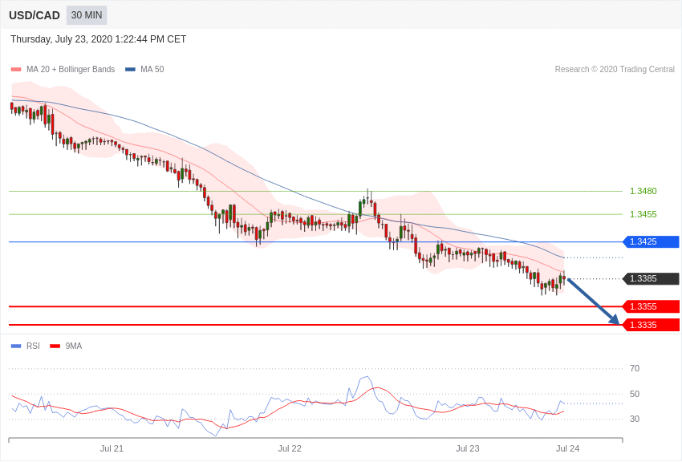
Task: Click the red 1.3335 support price tag
Action: pyautogui.click(x=652, y=325)
